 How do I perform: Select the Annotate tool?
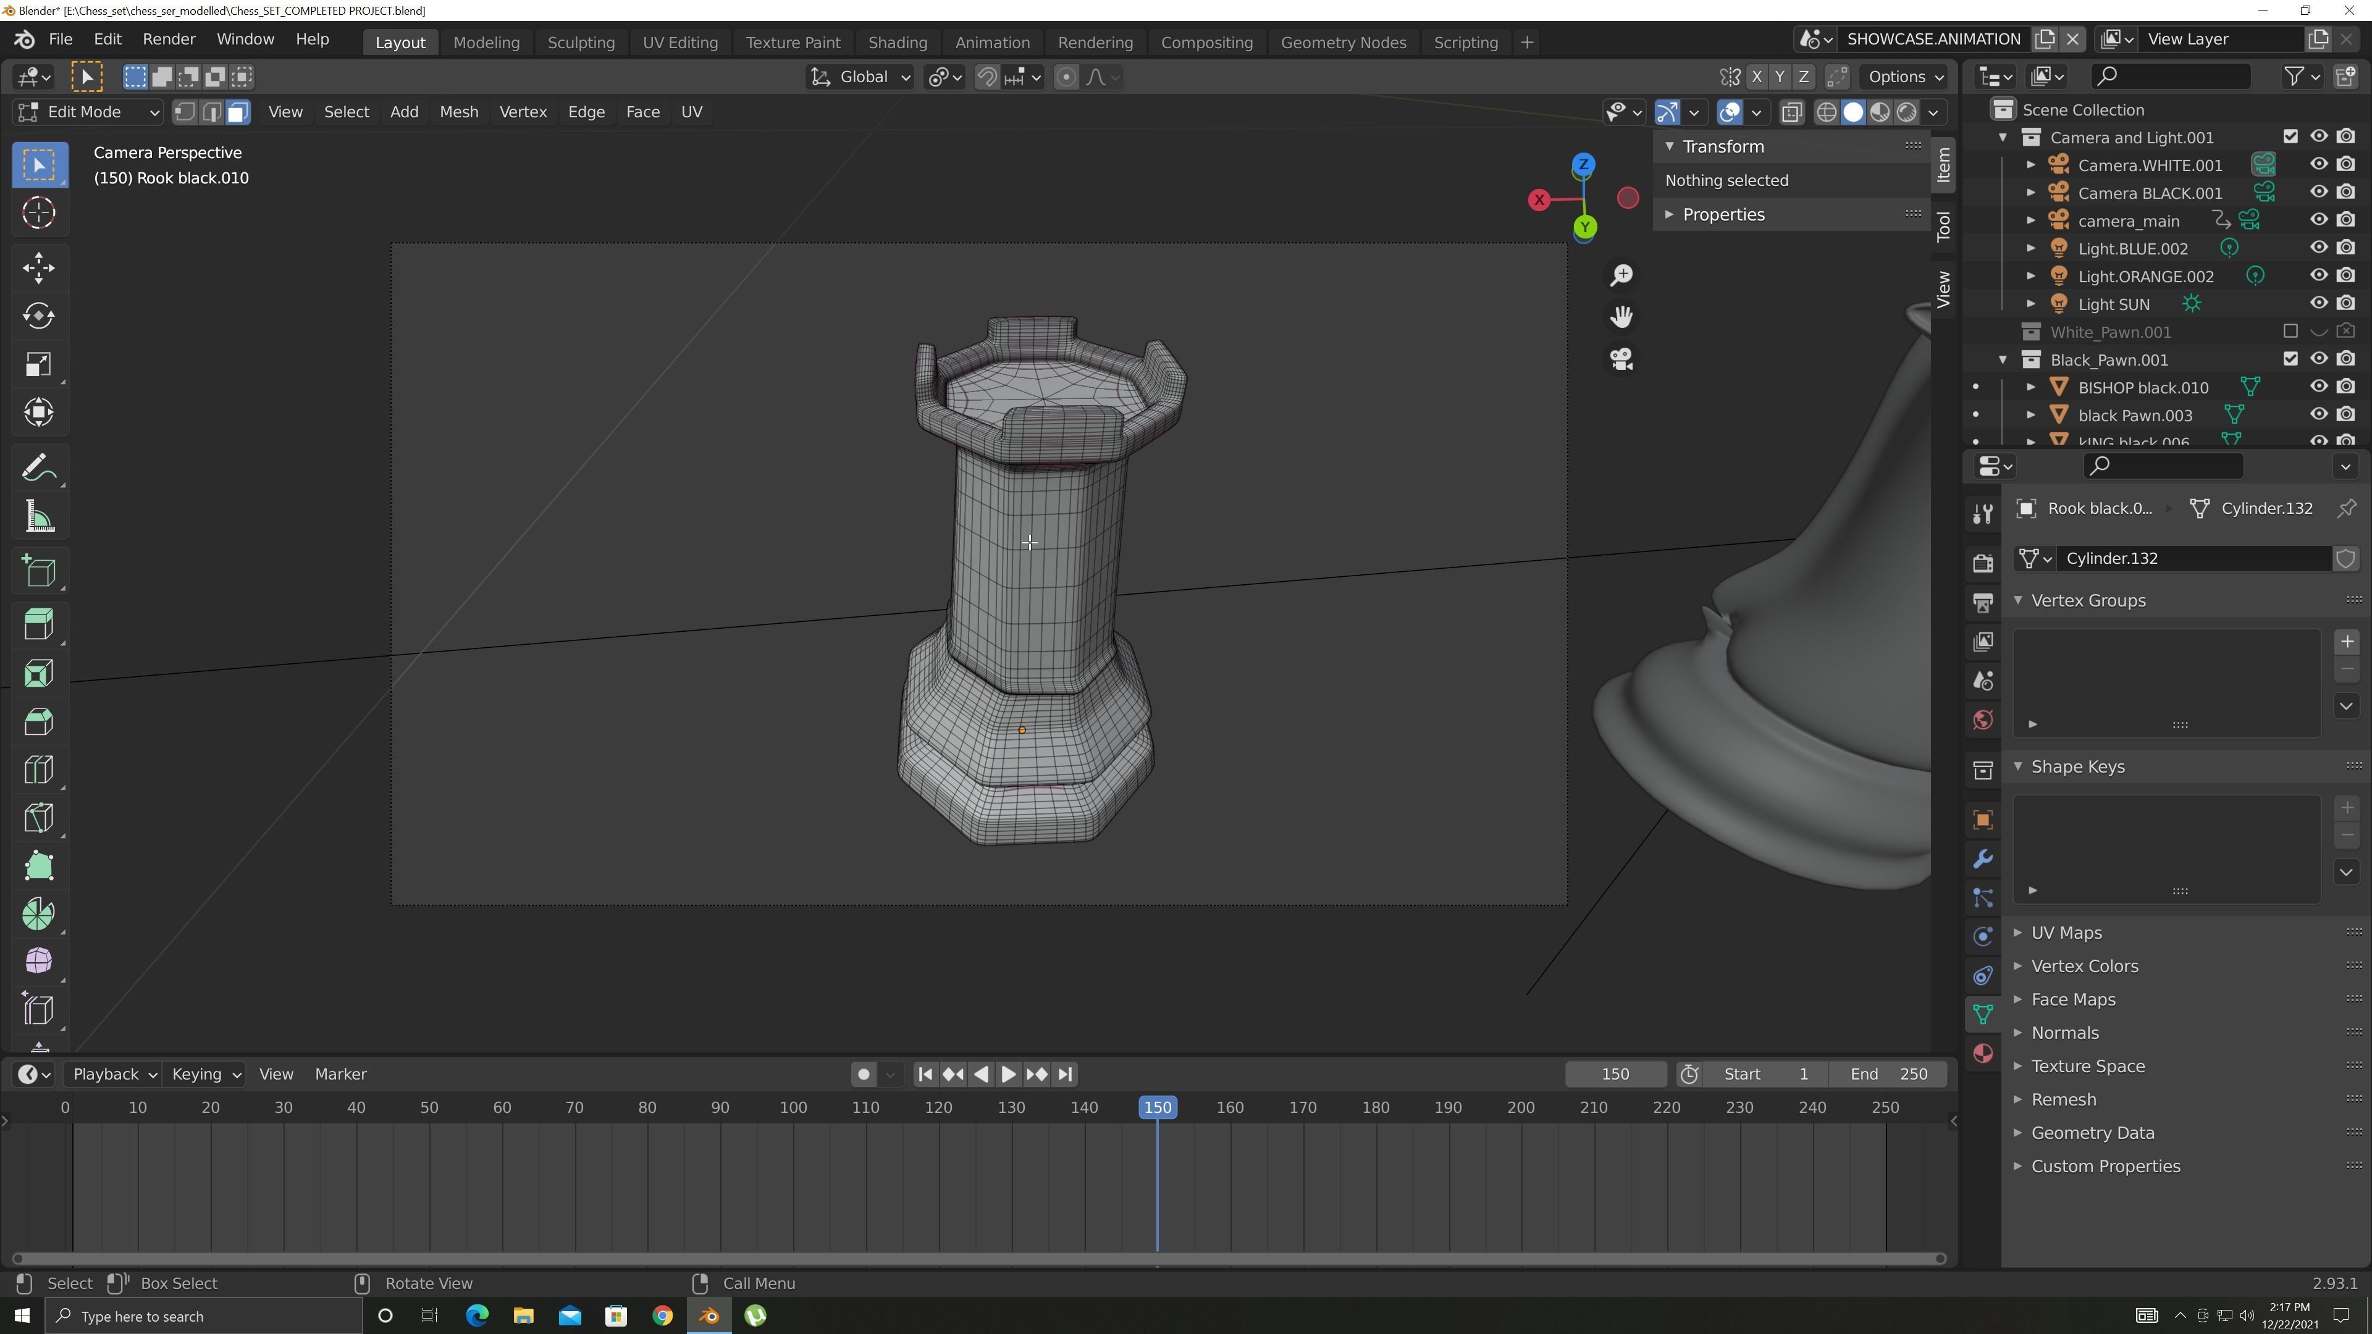(x=39, y=469)
